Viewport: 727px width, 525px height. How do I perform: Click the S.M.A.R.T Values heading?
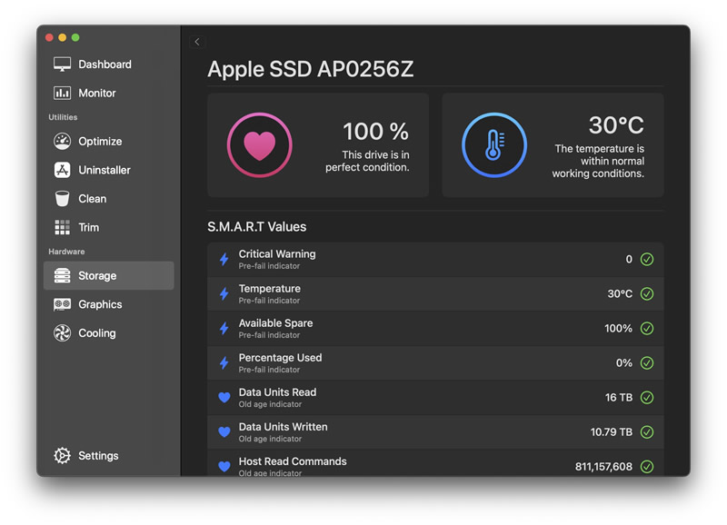pyautogui.click(x=257, y=227)
